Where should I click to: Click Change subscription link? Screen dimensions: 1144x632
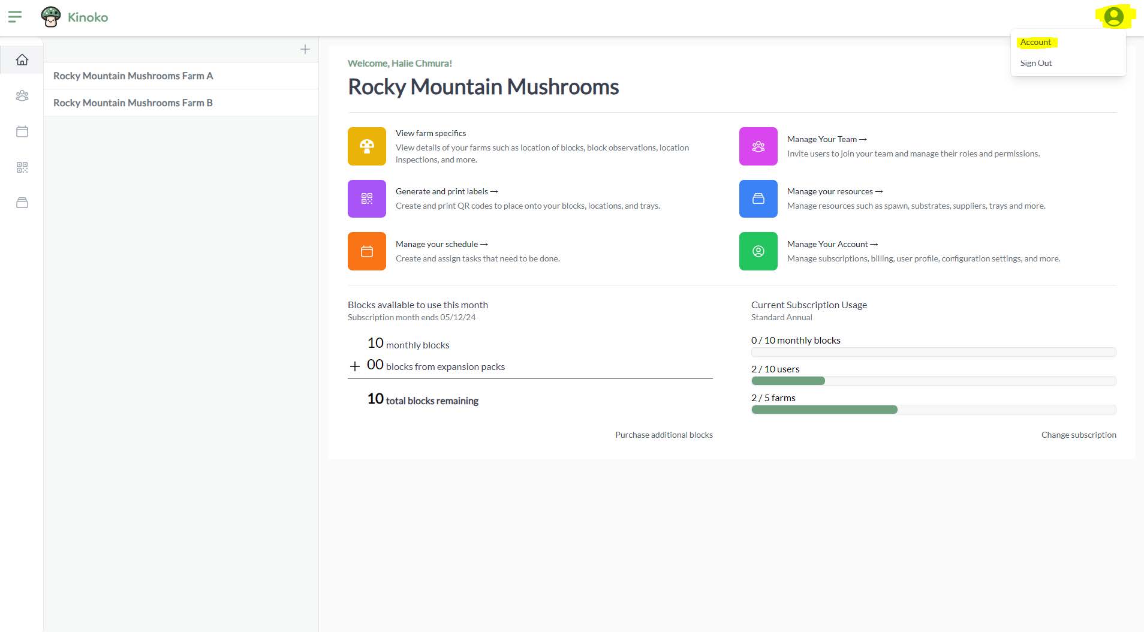pos(1078,435)
